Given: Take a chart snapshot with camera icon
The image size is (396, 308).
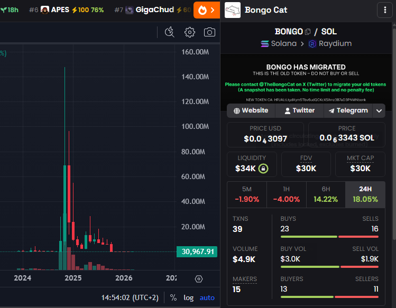Looking at the screenshot, I should (209, 32).
